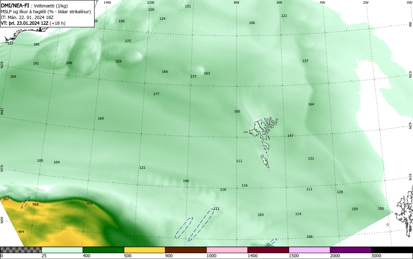This screenshot has width=413, height=259.
Task: Select the map value 146
Action: coord(186,181)
